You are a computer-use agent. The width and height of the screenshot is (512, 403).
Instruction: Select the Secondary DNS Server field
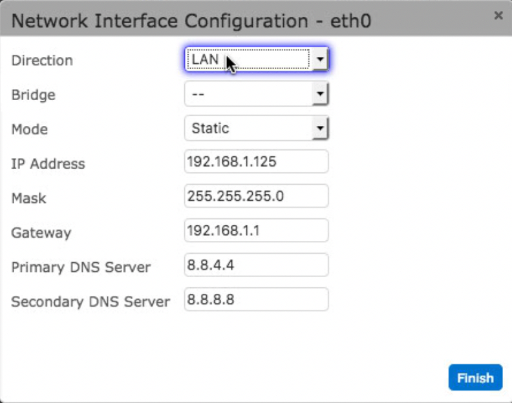(257, 300)
